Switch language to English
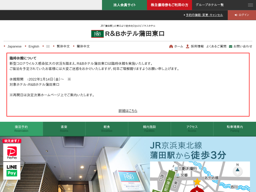The image size is (256, 192). point(34,46)
